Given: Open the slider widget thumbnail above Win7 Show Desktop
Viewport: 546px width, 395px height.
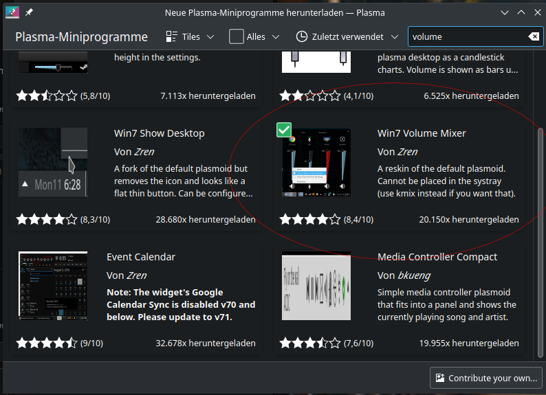Looking at the screenshot, I should [x=53, y=62].
